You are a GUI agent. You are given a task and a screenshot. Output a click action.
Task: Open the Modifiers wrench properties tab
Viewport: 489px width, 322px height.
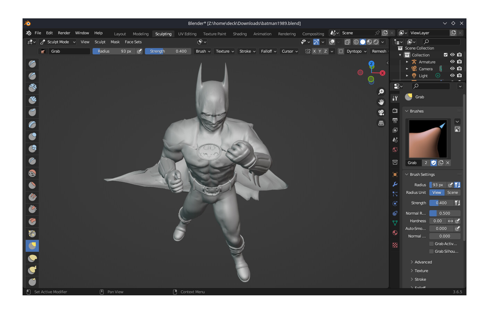pos(395,184)
